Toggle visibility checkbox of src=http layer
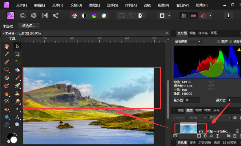This screenshot has width=241, height=146. coord(237,131)
